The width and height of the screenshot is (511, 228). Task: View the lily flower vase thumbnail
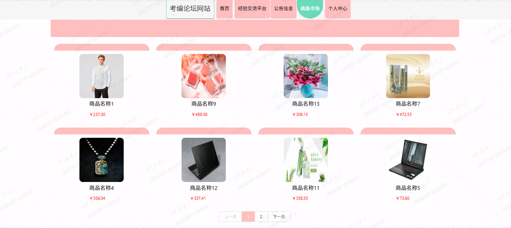[306, 76]
